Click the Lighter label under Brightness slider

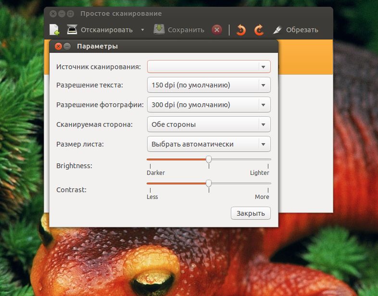(259, 173)
